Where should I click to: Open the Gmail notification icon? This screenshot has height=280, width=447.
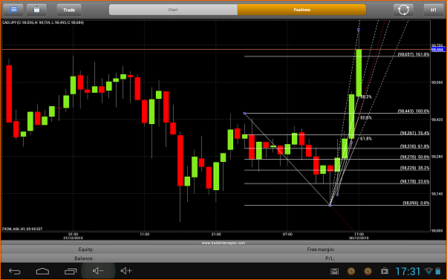pyautogui.click(x=334, y=271)
